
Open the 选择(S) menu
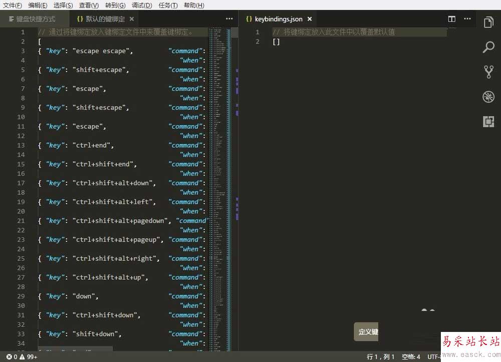(x=63, y=5)
